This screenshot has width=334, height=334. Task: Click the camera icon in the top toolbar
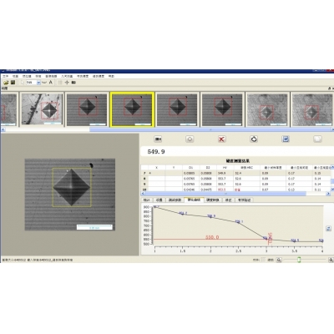point(73,83)
